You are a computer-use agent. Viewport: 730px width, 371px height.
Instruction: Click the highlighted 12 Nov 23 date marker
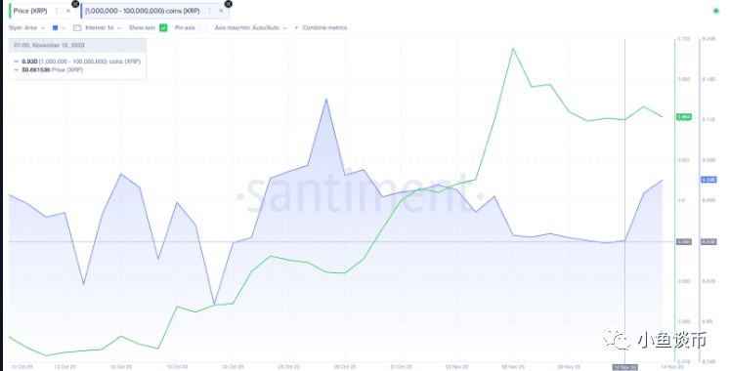(624, 367)
